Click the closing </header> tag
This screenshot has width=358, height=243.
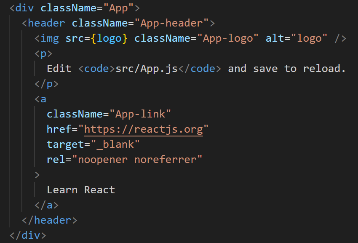tap(50, 220)
